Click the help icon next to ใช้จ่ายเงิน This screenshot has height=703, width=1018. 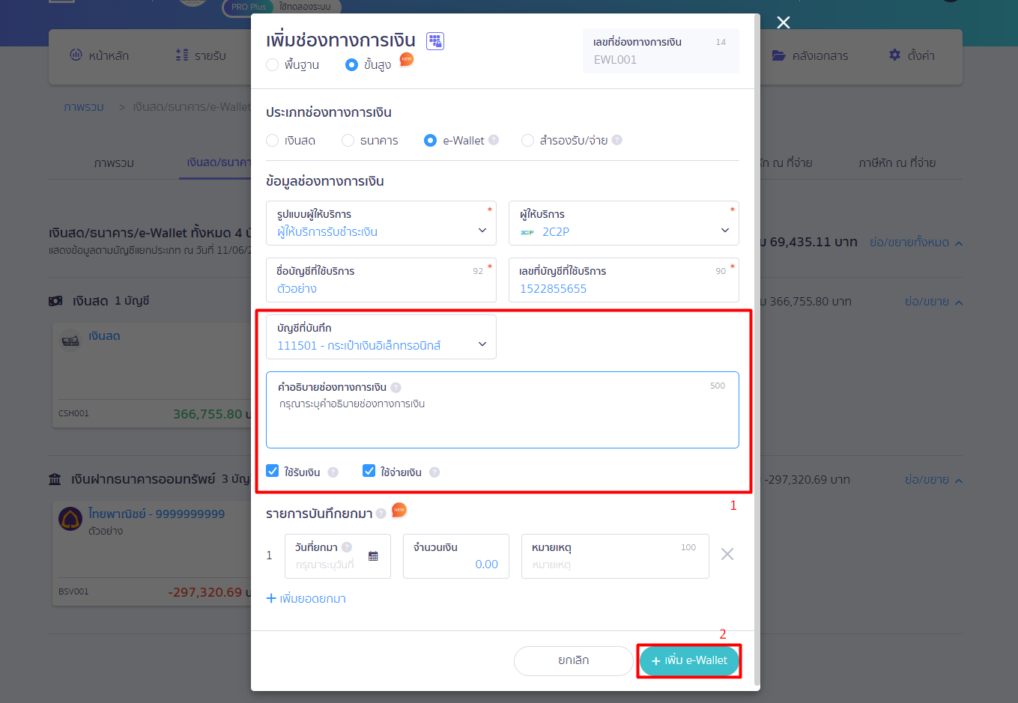(x=434, y=472)
